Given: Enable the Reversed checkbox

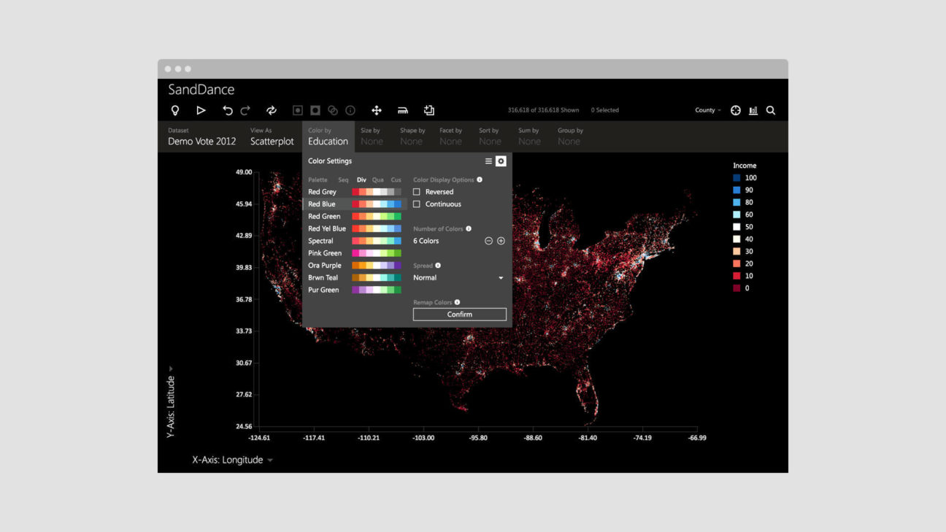Looking at the screenshot, I should pos(417,192).
